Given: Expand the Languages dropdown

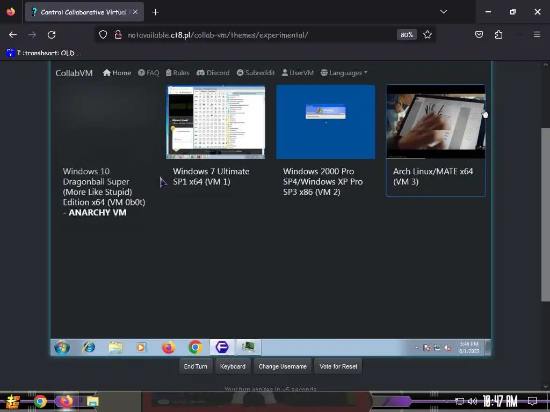Looking at the screenshot, I should pyautogui.click(x=344, y=73).
